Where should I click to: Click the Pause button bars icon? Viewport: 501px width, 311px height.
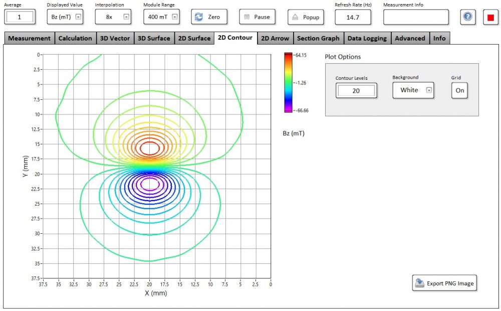tap(246, 17)
